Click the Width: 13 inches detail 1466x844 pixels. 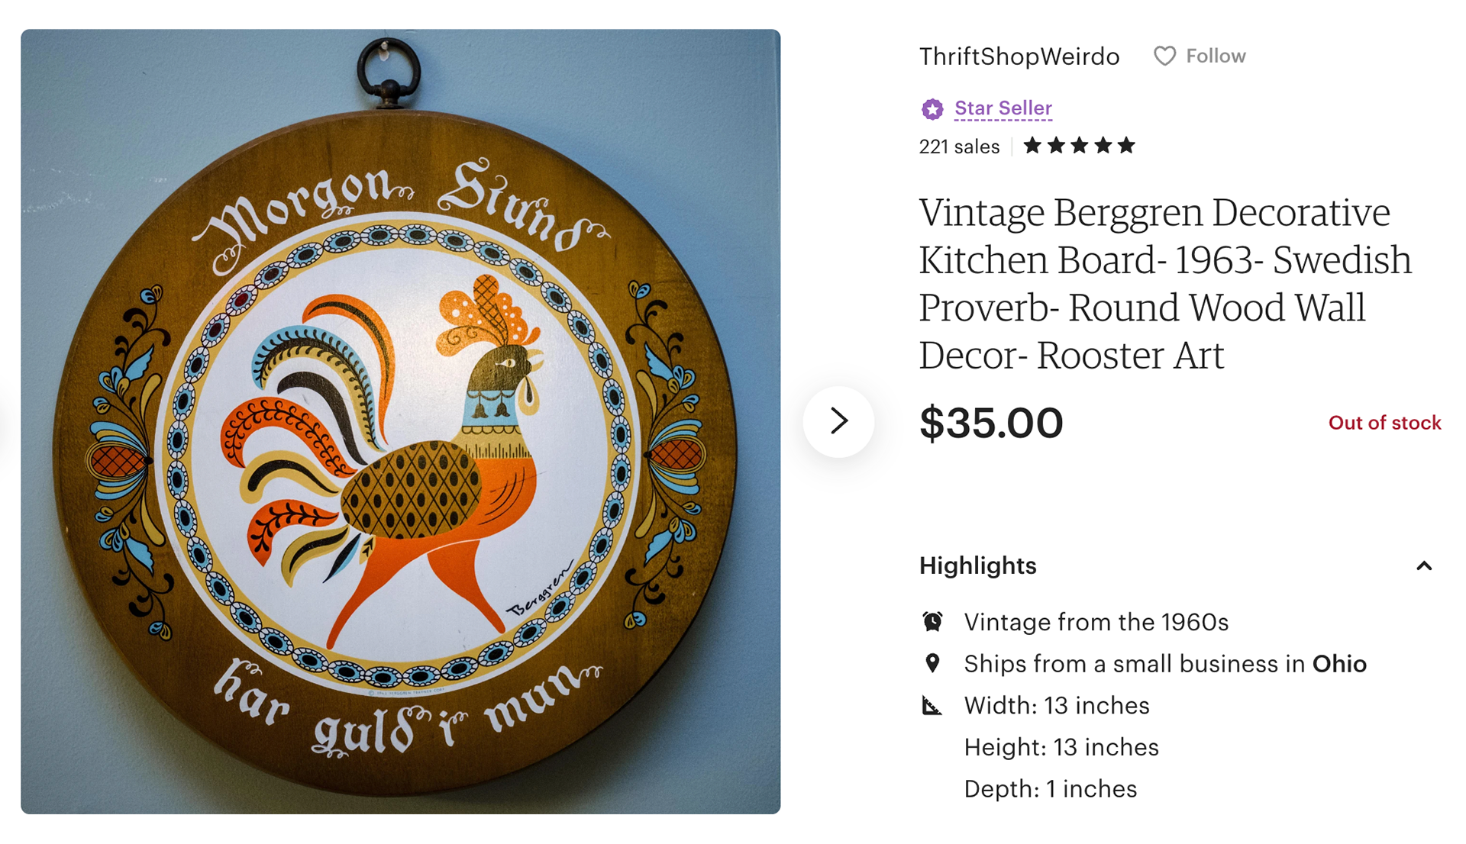coord(1057,706)
